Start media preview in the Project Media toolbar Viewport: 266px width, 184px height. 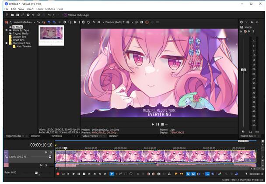tap(75, 22)
